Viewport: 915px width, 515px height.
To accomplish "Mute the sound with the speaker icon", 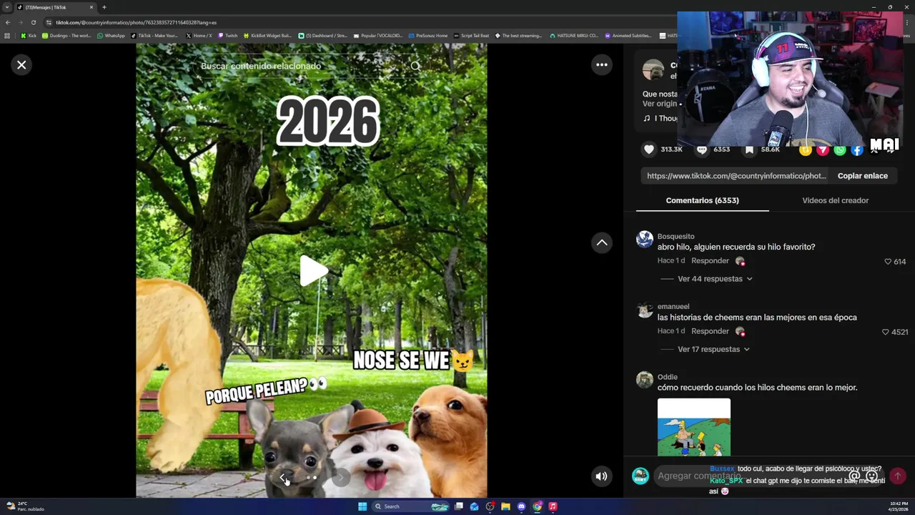I will 602,476.
